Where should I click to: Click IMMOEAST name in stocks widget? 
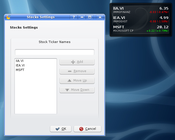pyautogui.click(x=120, y=21)
